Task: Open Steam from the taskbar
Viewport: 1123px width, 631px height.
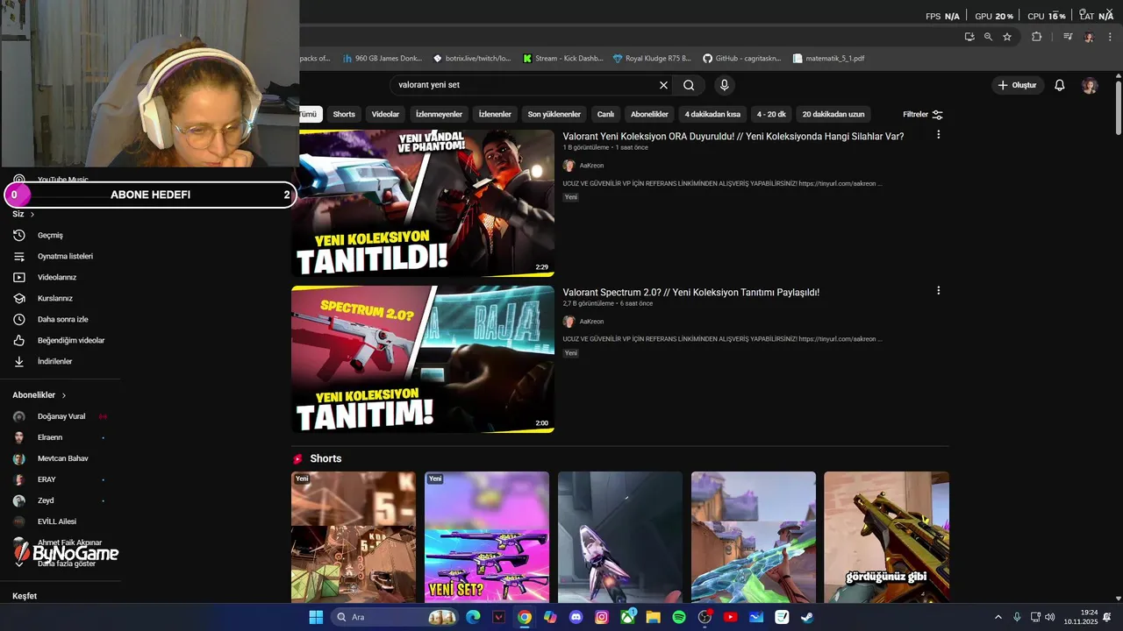Action: point(807,617)
